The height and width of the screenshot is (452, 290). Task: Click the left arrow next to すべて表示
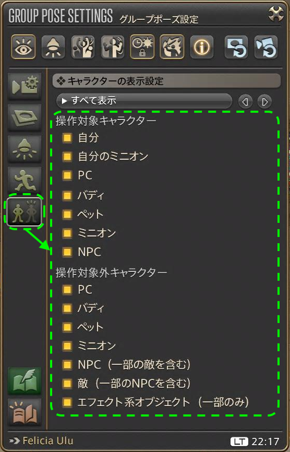245,101
